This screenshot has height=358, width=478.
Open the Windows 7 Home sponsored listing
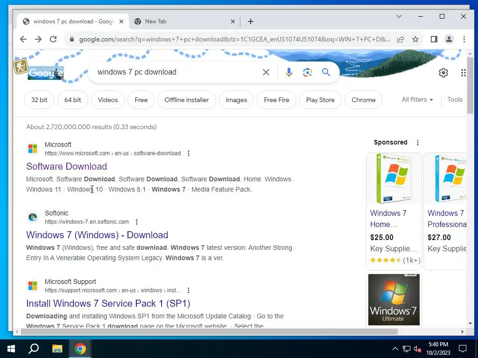point(388,219)
